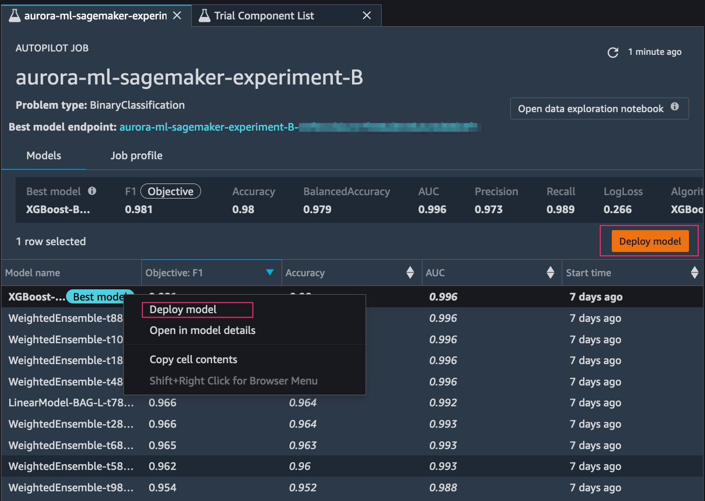Select the LinearModel-BAG-L row
The height and width of the screenshot is (501, 705).
[71, 403]
